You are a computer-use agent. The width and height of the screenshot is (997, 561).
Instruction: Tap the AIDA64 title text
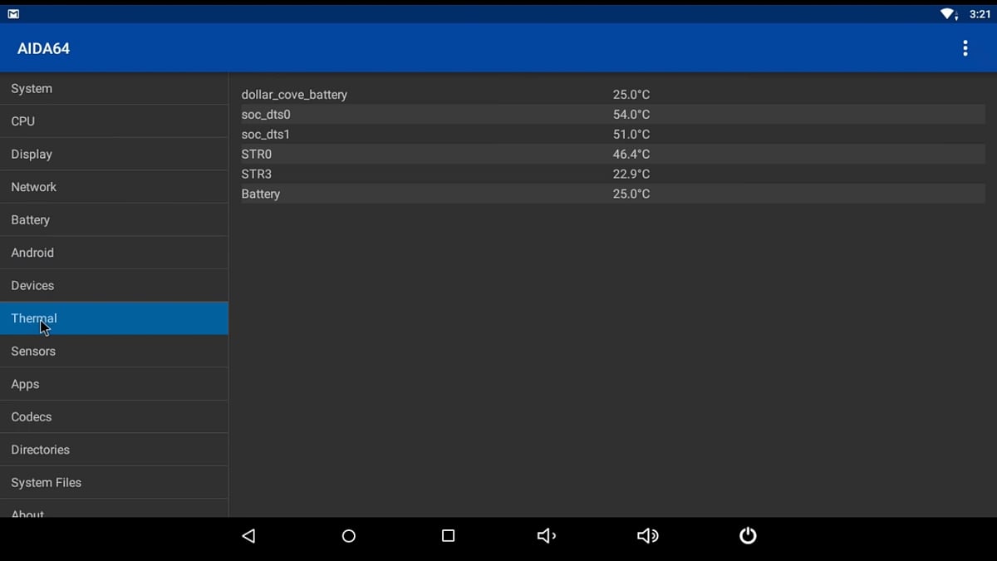click(42, 47)
